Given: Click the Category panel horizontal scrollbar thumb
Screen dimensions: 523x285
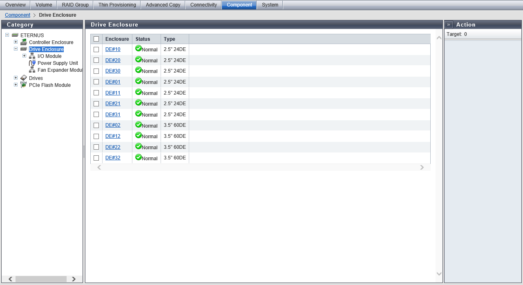Looking at the screenshot, I should click(41, 279).
